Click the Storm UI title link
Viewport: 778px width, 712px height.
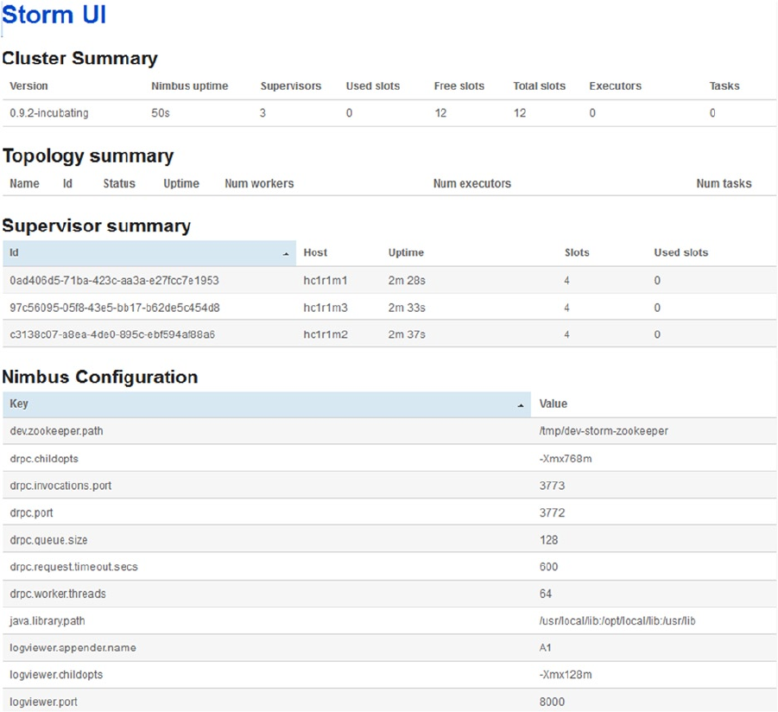pos(54,16)
